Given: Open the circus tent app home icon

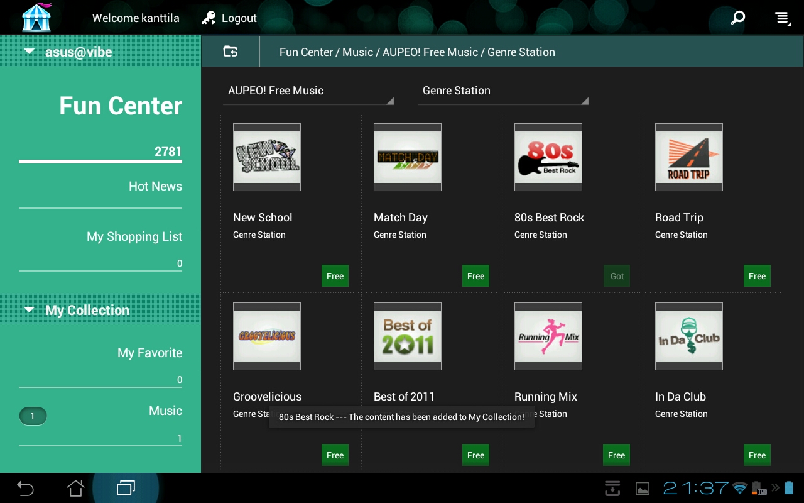Looking at the screenshot, I should tap(36, 18).
